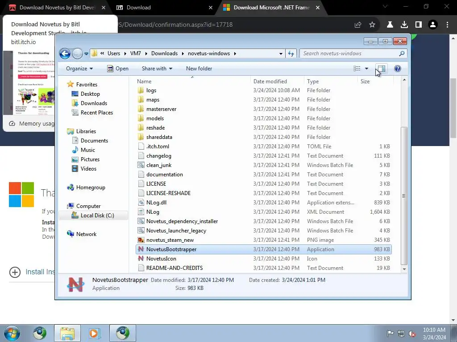Expand the arrow after Downloads breadcrumb

pos(183,53)
